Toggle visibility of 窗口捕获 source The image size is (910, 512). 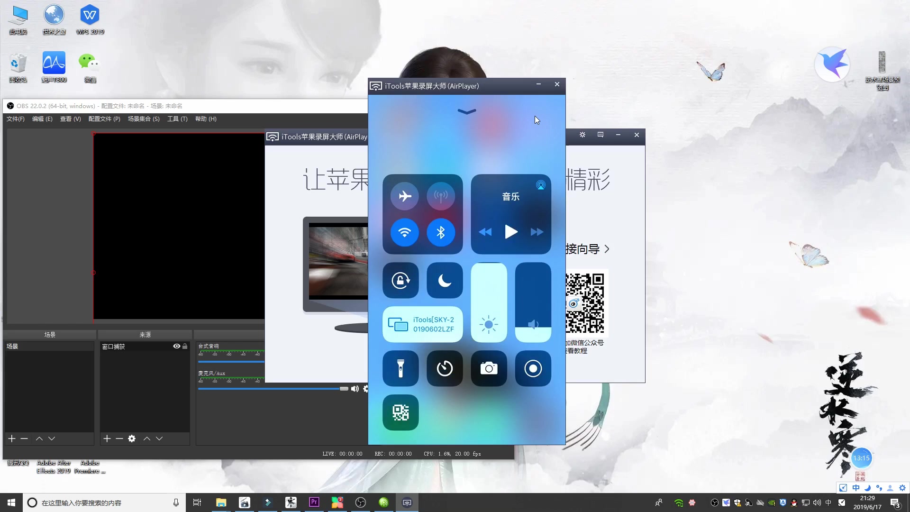click(177, 346)
